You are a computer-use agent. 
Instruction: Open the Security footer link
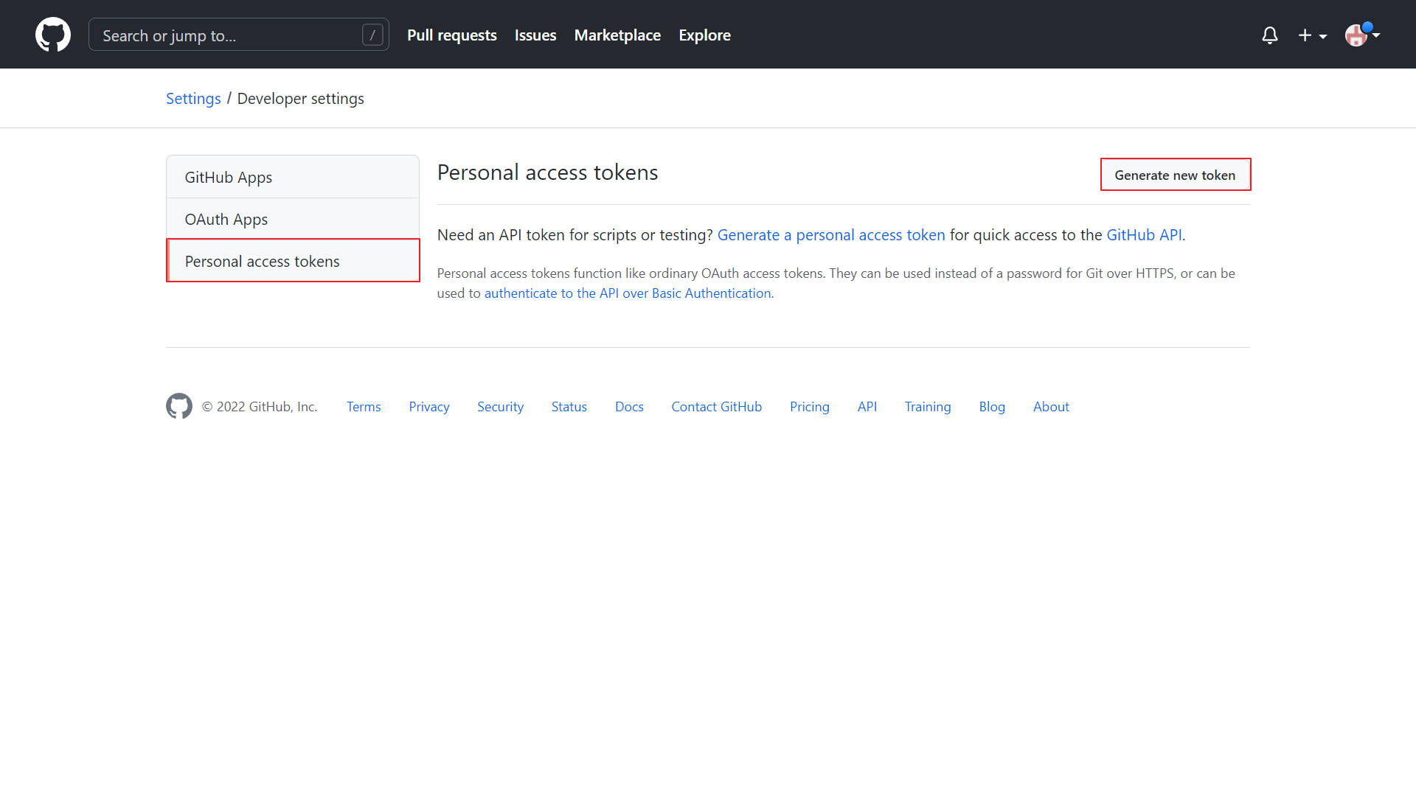pos(500,407)
